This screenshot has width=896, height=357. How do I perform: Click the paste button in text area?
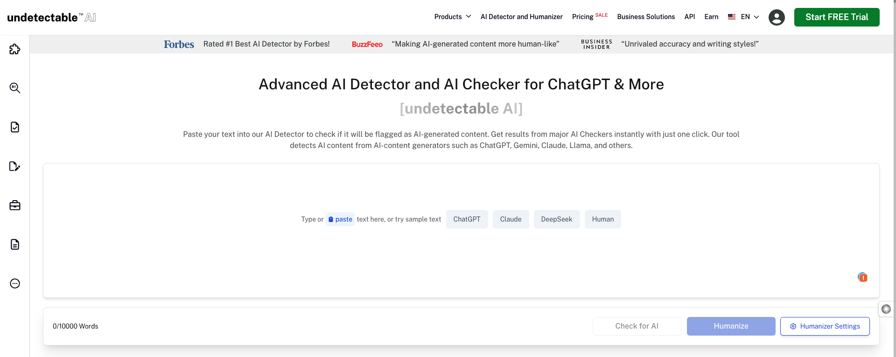click(x=340, y=219)
